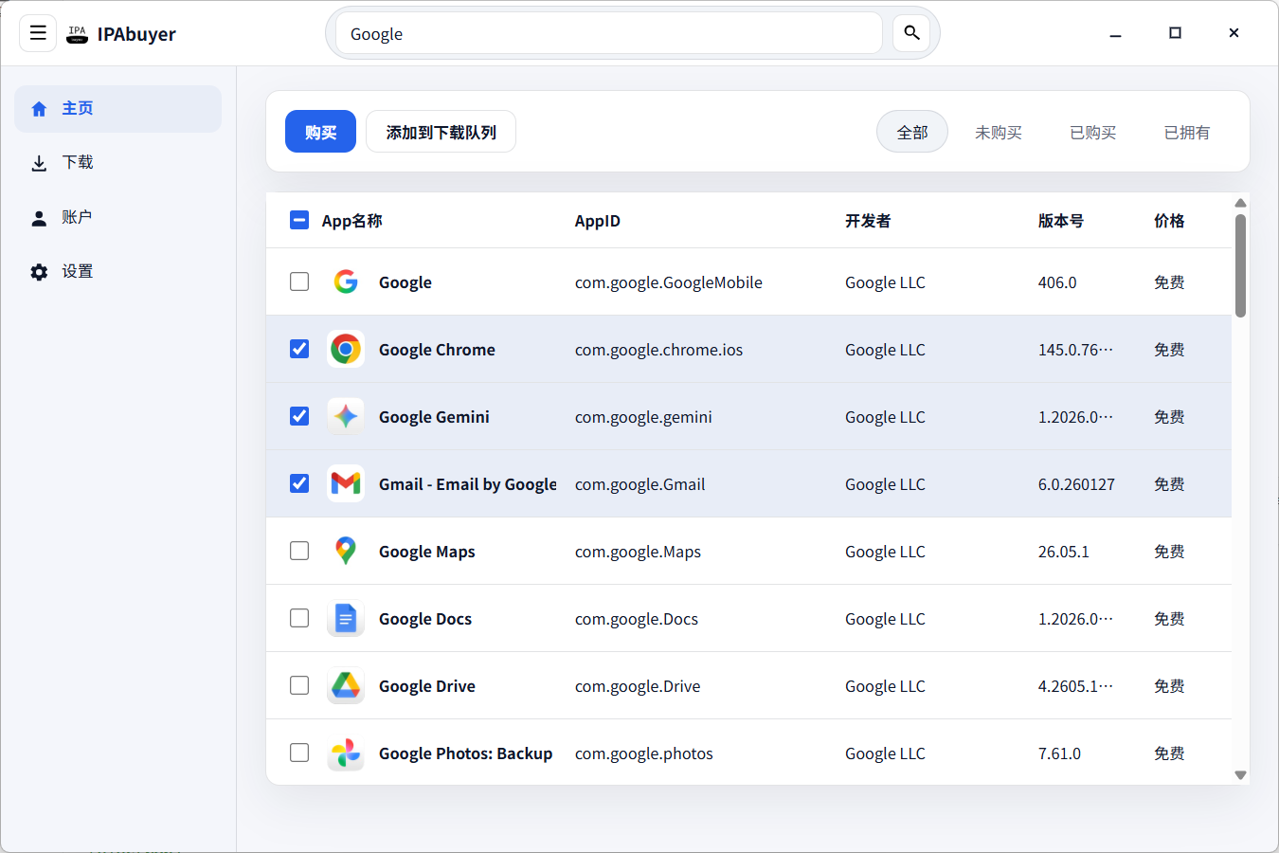Viewport: 1279px width, 853px height.
Task: Check the Google app row checkbox
Action: tap(299, 282)
